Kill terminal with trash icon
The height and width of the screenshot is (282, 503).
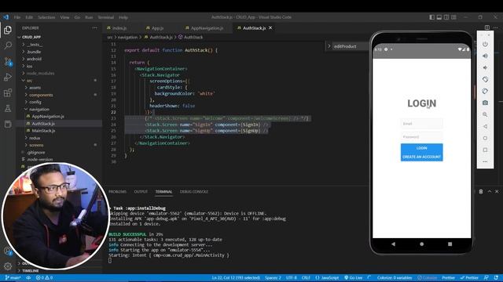(x=480, y=191)
